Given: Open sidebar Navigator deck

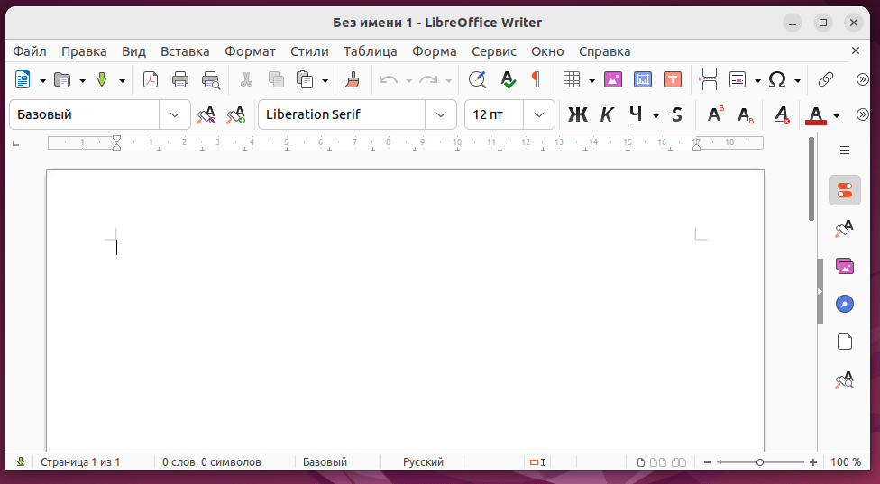Looking at the screenshot, I should tap(845, 304).
